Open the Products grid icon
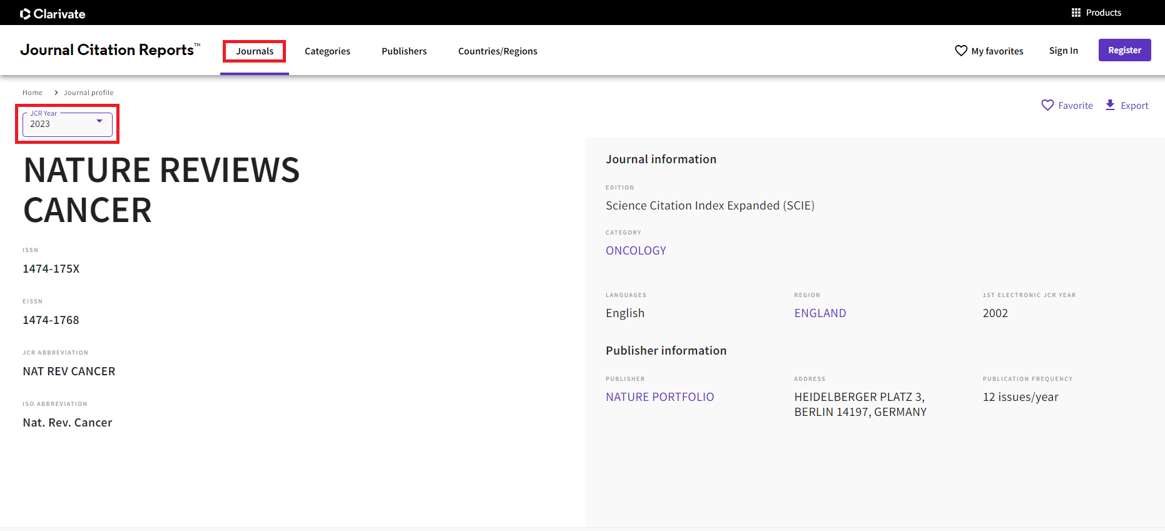 pyautogui.click(x=1076, y=13)
